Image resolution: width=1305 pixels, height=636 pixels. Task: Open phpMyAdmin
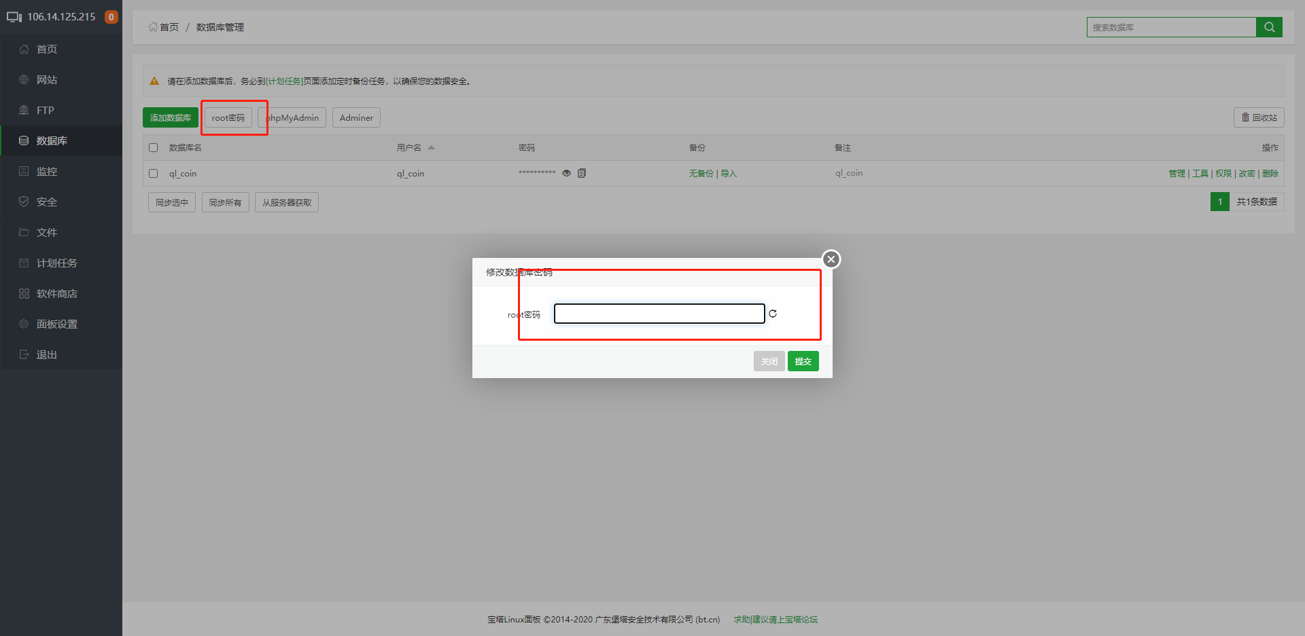(x=292, y=117)
